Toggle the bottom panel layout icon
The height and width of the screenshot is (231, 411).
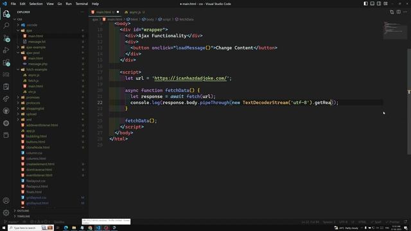372,4
